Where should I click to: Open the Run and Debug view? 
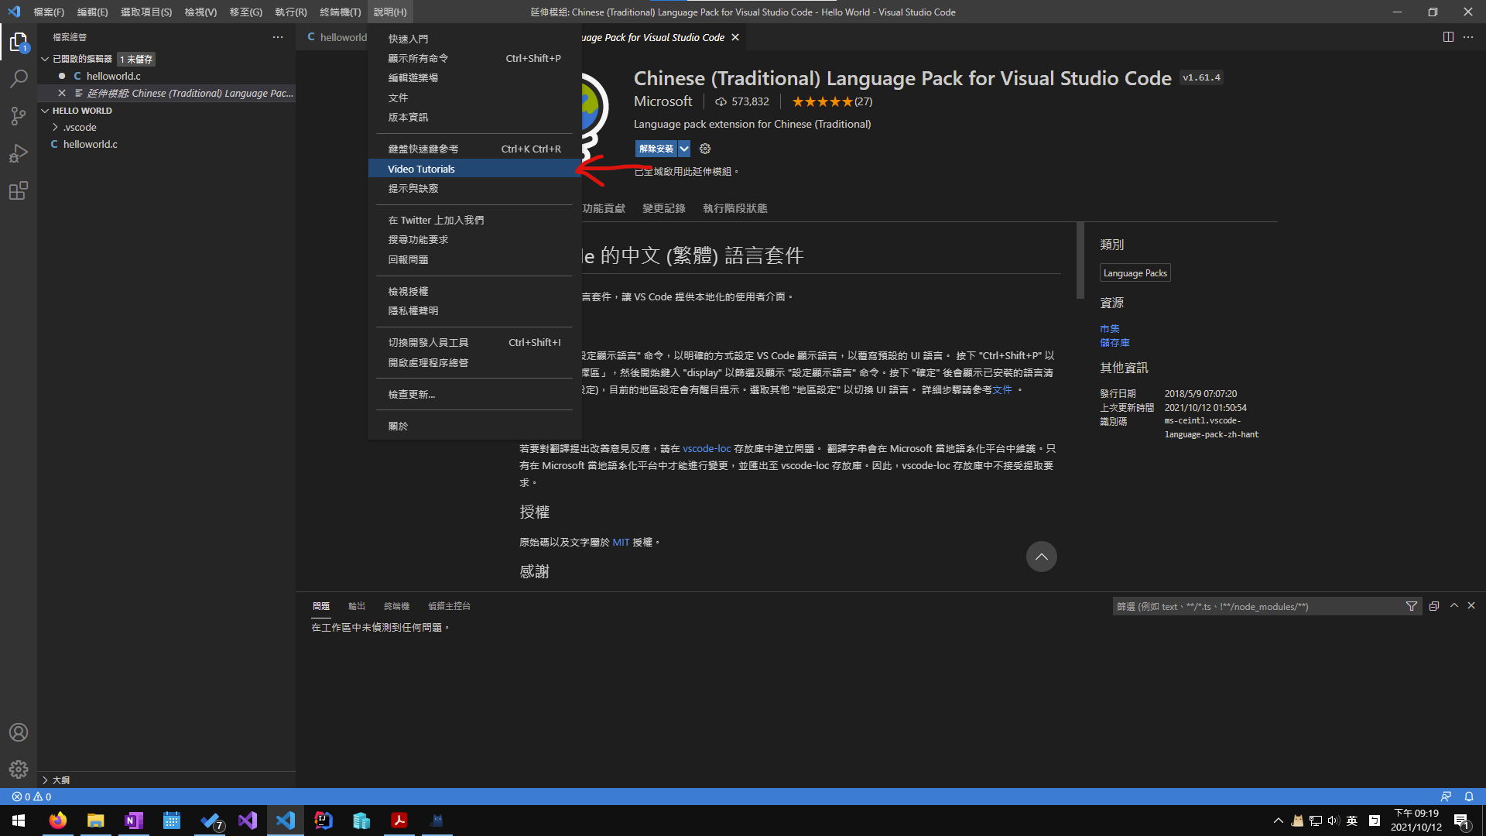point(19,152)
